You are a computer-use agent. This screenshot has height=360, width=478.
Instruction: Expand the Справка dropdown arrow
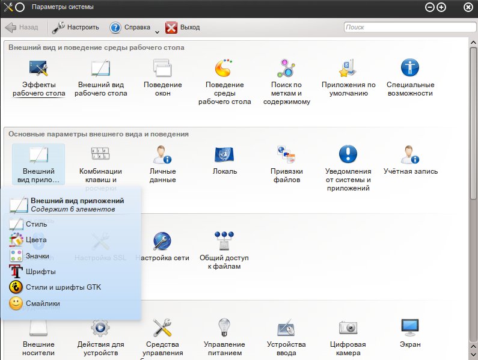coord(157,31)
